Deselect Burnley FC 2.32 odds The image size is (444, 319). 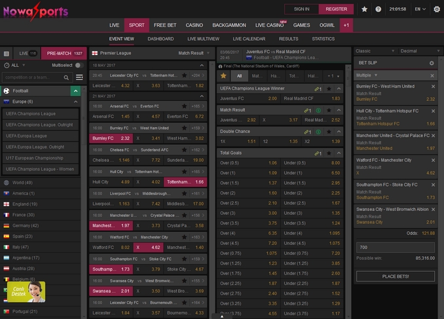point(111,138)
